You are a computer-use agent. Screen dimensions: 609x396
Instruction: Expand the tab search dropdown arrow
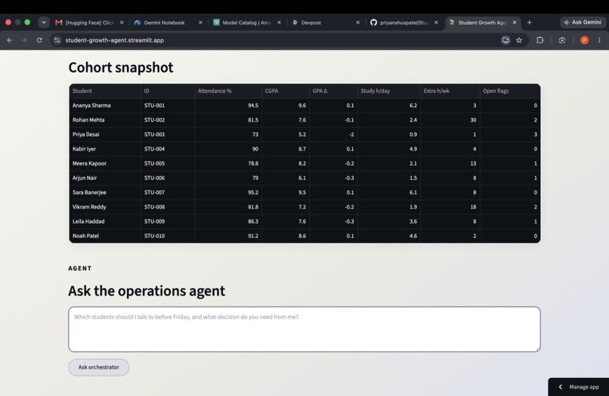tap(44, 23)
